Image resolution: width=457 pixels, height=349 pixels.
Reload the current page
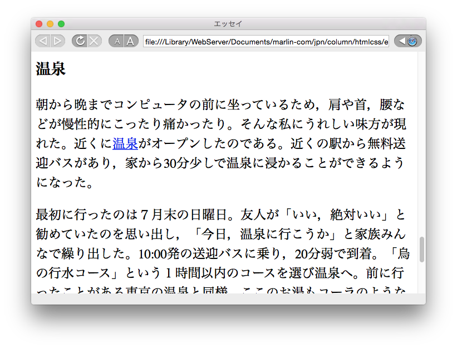click(x=80, y=41)
